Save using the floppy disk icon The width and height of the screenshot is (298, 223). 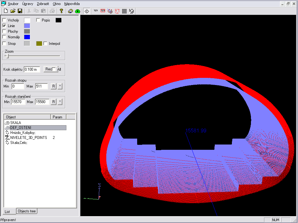pos(20,11)
